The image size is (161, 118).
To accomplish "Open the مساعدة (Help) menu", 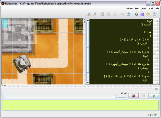I will [129, 8].
